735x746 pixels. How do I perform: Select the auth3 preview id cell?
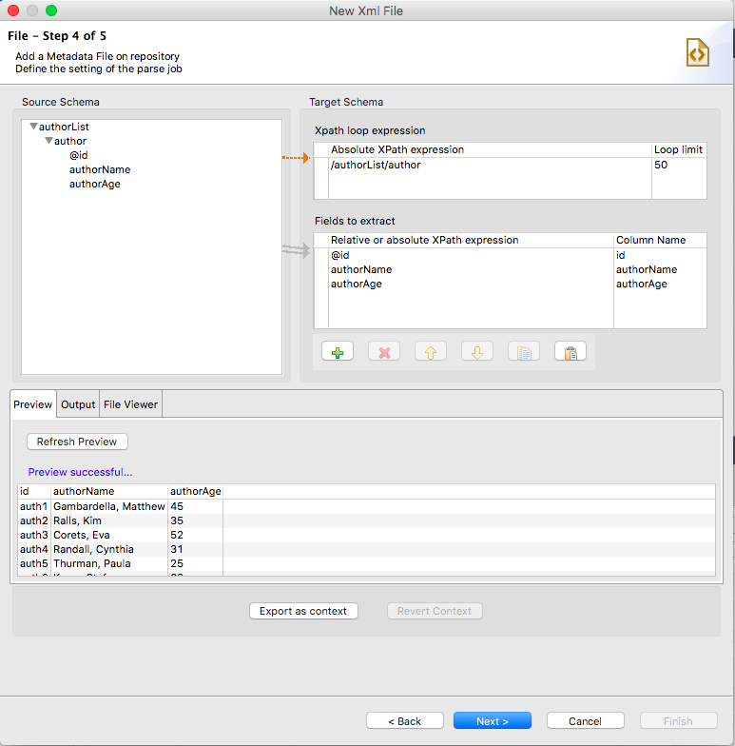pos(34,535)
